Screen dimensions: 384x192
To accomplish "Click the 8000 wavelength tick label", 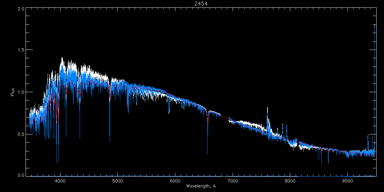I will coord(290,181).
